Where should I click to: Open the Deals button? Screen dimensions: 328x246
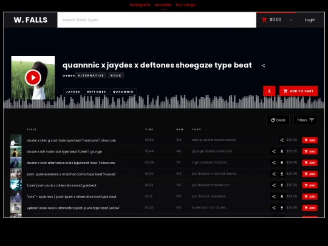click(278, 120)
